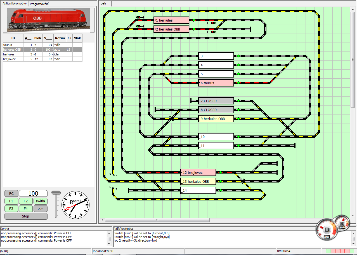Click the locomotive speed slider handle
The height and width of the screenshot is (255, 357).
tap(56, 193)
